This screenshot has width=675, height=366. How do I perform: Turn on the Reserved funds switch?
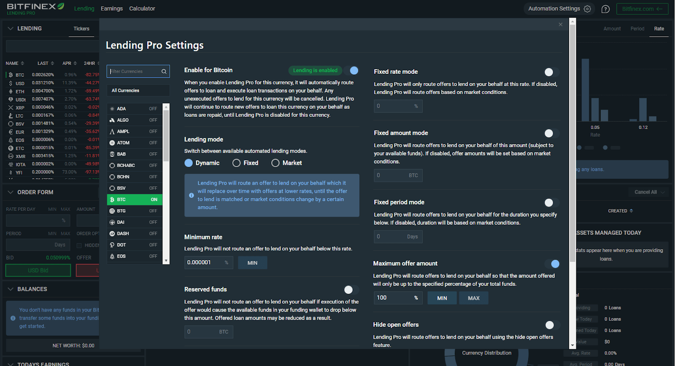(x=351, y=290)
